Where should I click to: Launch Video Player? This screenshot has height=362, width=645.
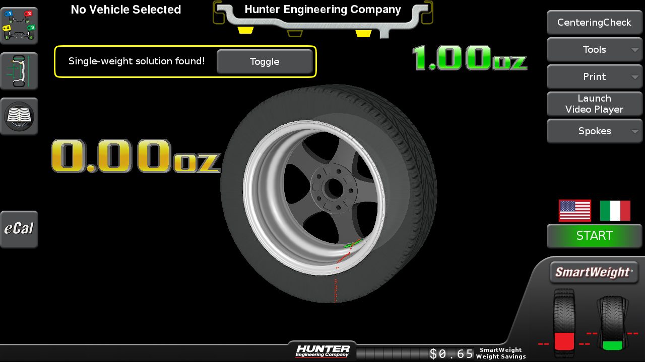click(x=595, y=104)
